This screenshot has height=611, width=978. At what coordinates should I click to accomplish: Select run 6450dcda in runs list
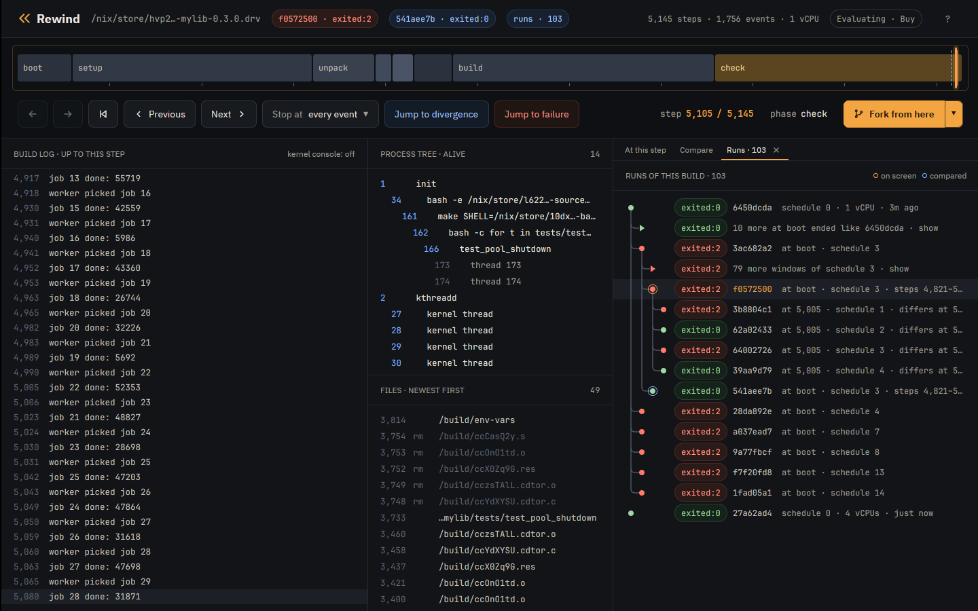pos(795,208)
